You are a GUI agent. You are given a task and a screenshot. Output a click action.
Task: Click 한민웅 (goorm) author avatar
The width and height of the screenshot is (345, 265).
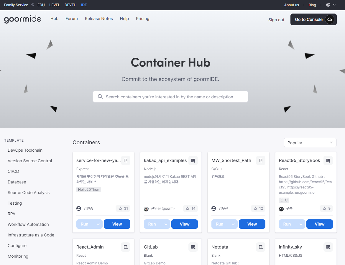coord(146,209)
